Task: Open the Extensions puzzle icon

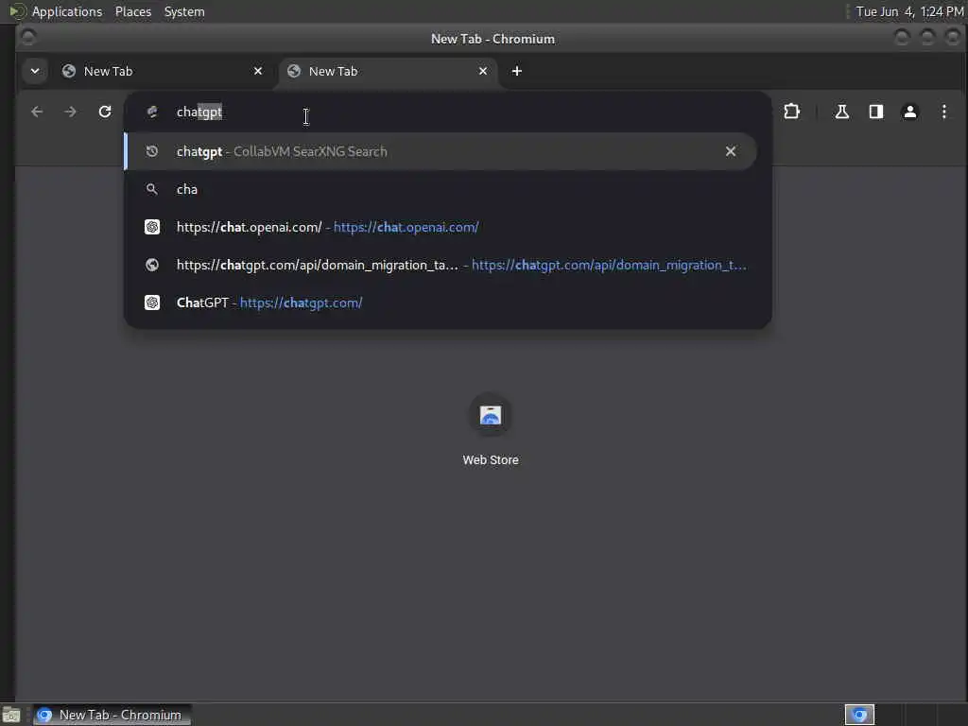Action: (791, 112)
